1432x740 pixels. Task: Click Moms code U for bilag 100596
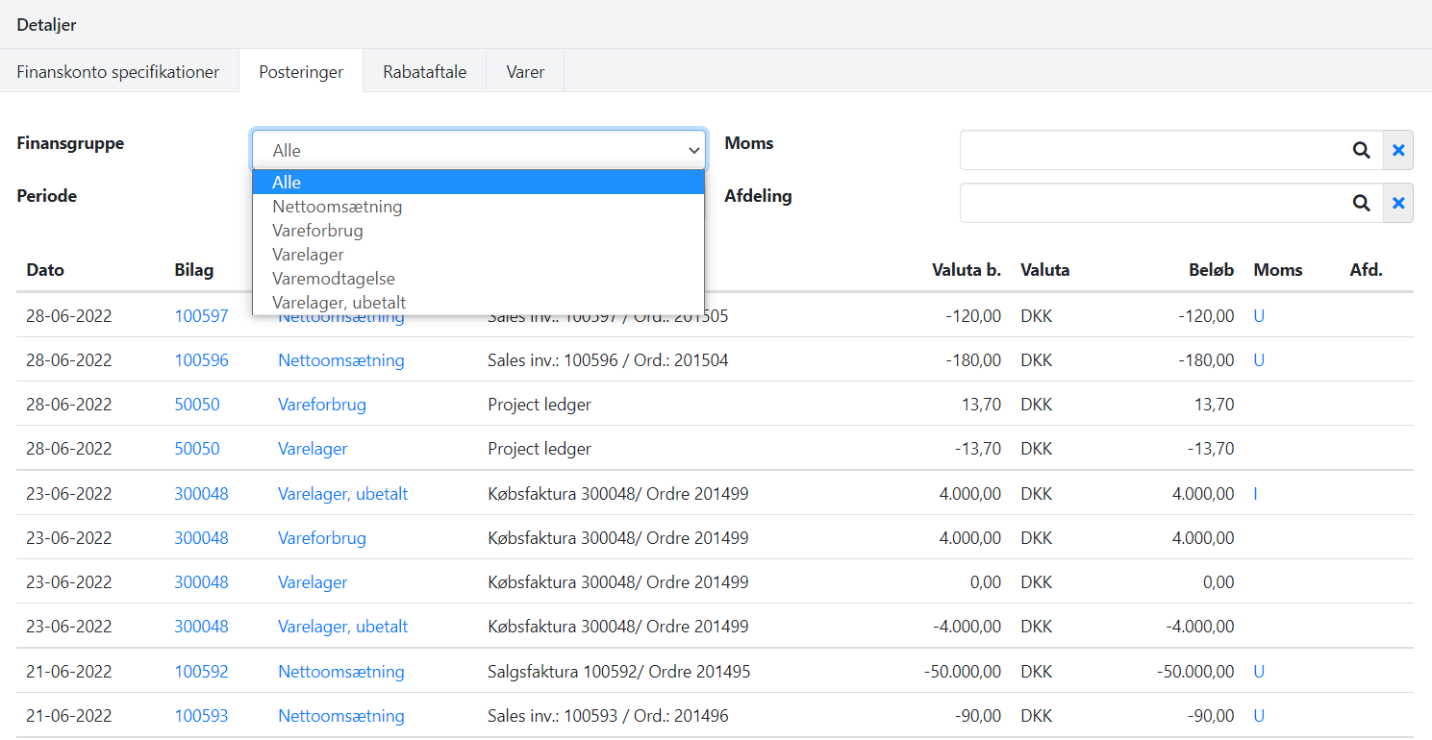click(x=1259, y=360)
